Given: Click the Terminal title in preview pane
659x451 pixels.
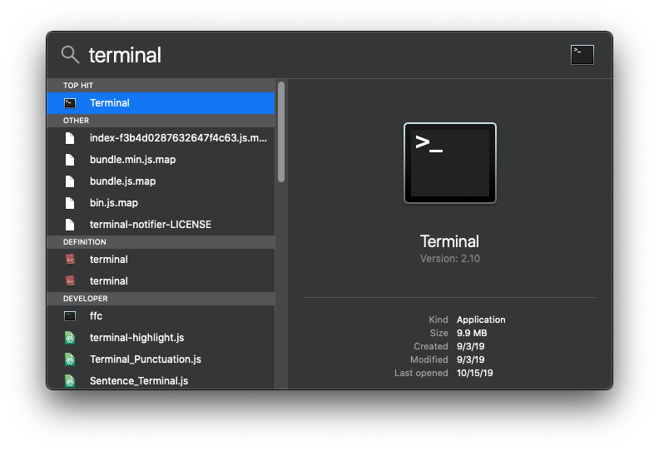Looking at the screenshot, I should tap(449, 241).
